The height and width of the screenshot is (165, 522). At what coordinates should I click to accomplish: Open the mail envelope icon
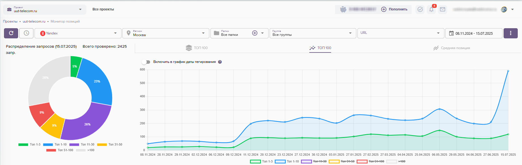pos(442,10)
